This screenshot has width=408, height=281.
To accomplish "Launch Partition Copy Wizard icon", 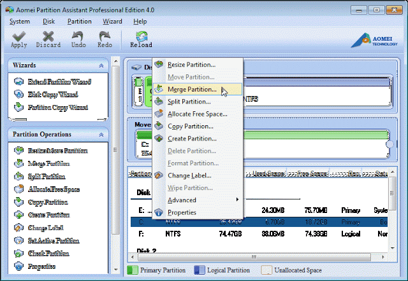I will pos(18,107).
